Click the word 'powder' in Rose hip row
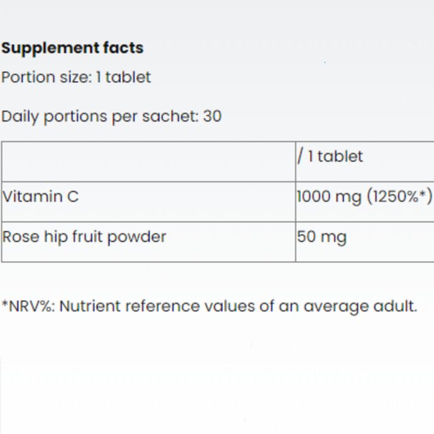Screen dimensions: 434x434 click(x=136, y=237)
